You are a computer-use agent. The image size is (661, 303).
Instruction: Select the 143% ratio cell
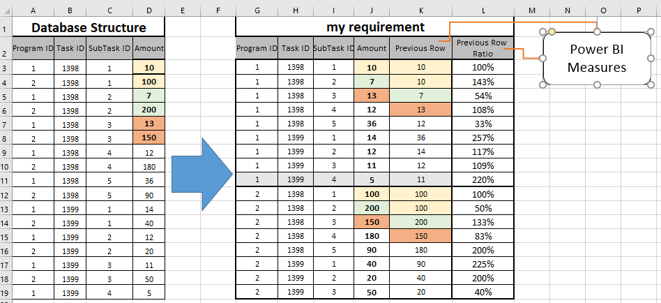pyautogui.click(x=483, y=82)
